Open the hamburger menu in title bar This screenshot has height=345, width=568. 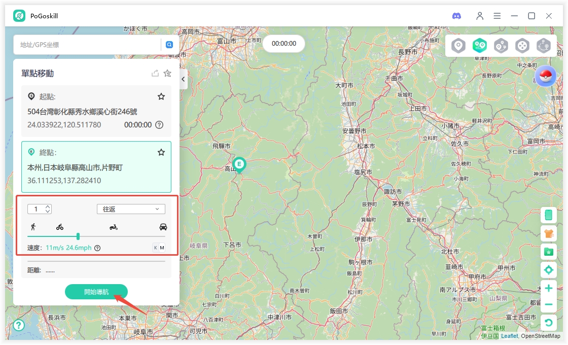tap(497, 16)
